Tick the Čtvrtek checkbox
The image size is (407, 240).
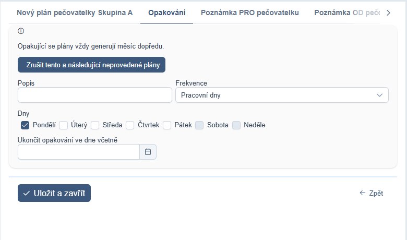coord(130,125)
